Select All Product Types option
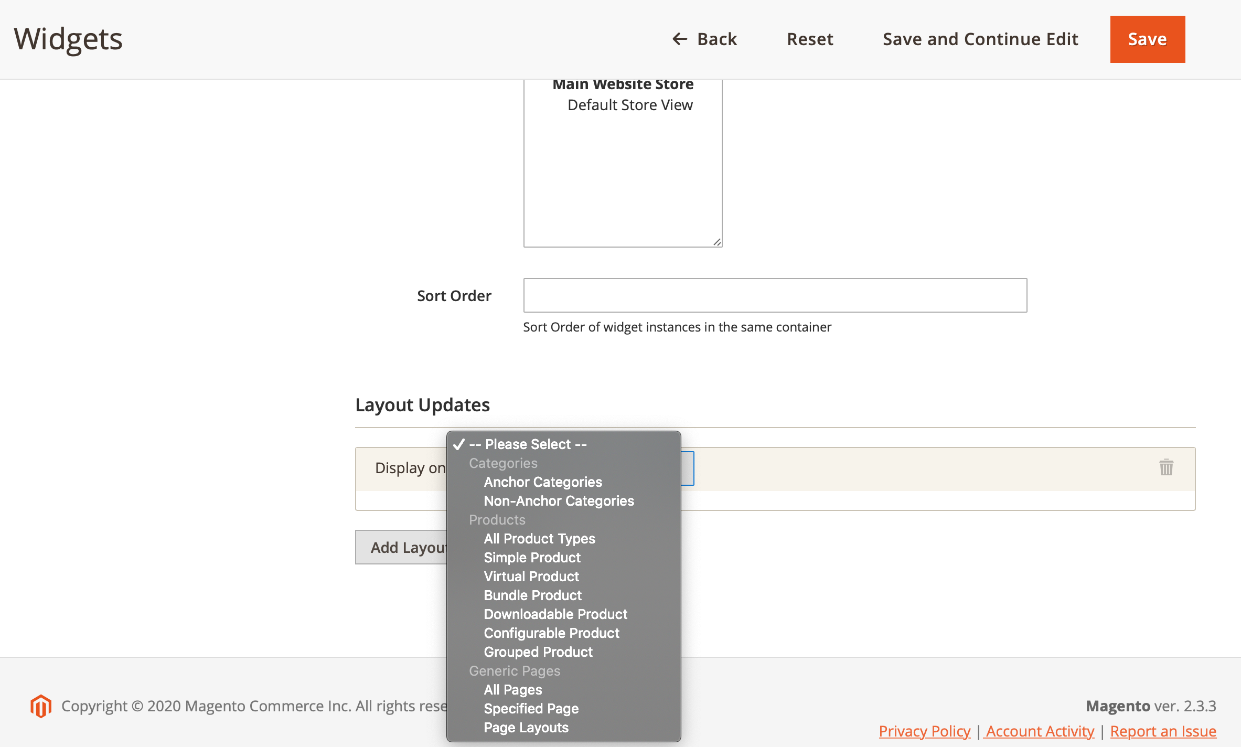This screenshot has height=747, width=1241. point(563,539)
